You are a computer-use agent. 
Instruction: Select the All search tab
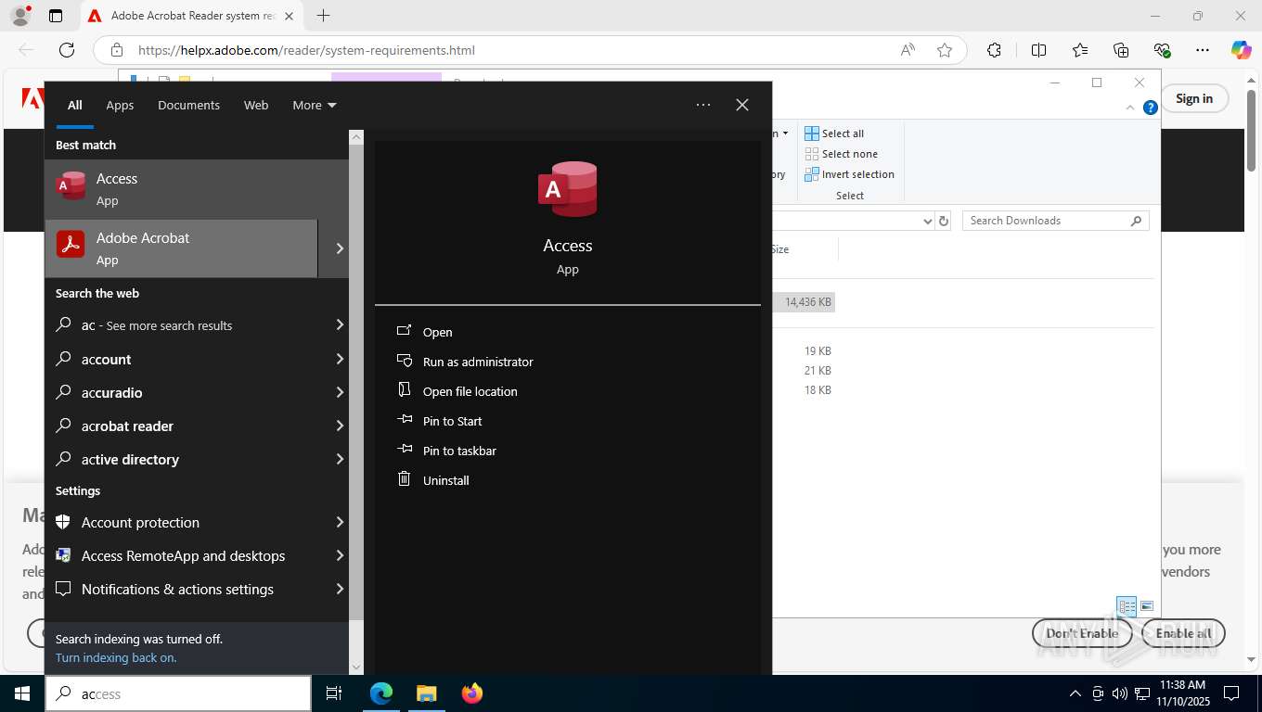[x=74, y=105]
